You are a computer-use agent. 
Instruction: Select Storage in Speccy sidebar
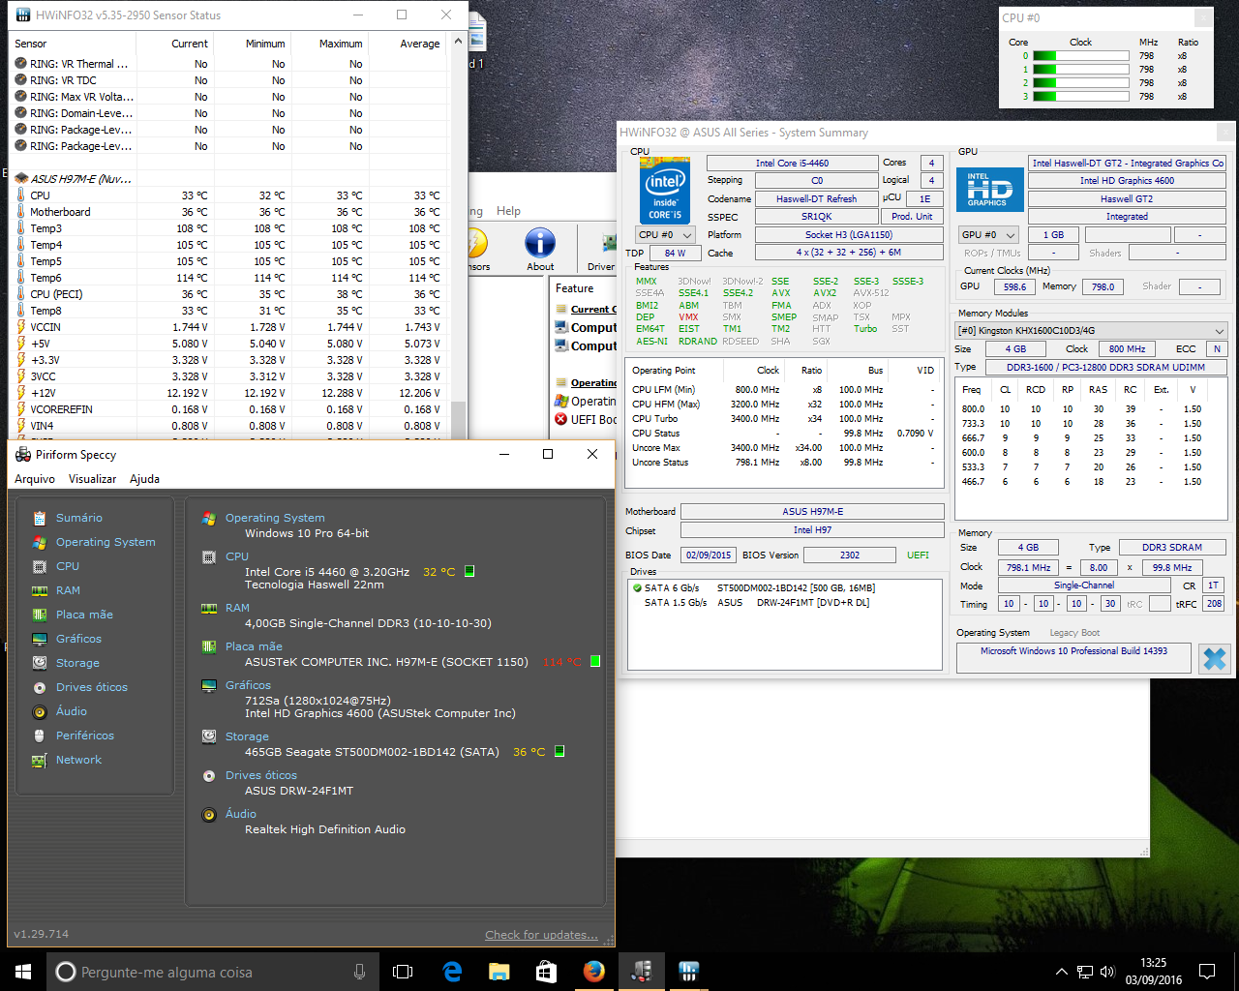coord(77,663)
